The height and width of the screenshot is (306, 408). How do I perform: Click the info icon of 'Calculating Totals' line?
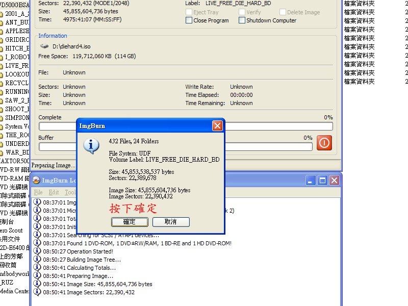coord(37,267)
